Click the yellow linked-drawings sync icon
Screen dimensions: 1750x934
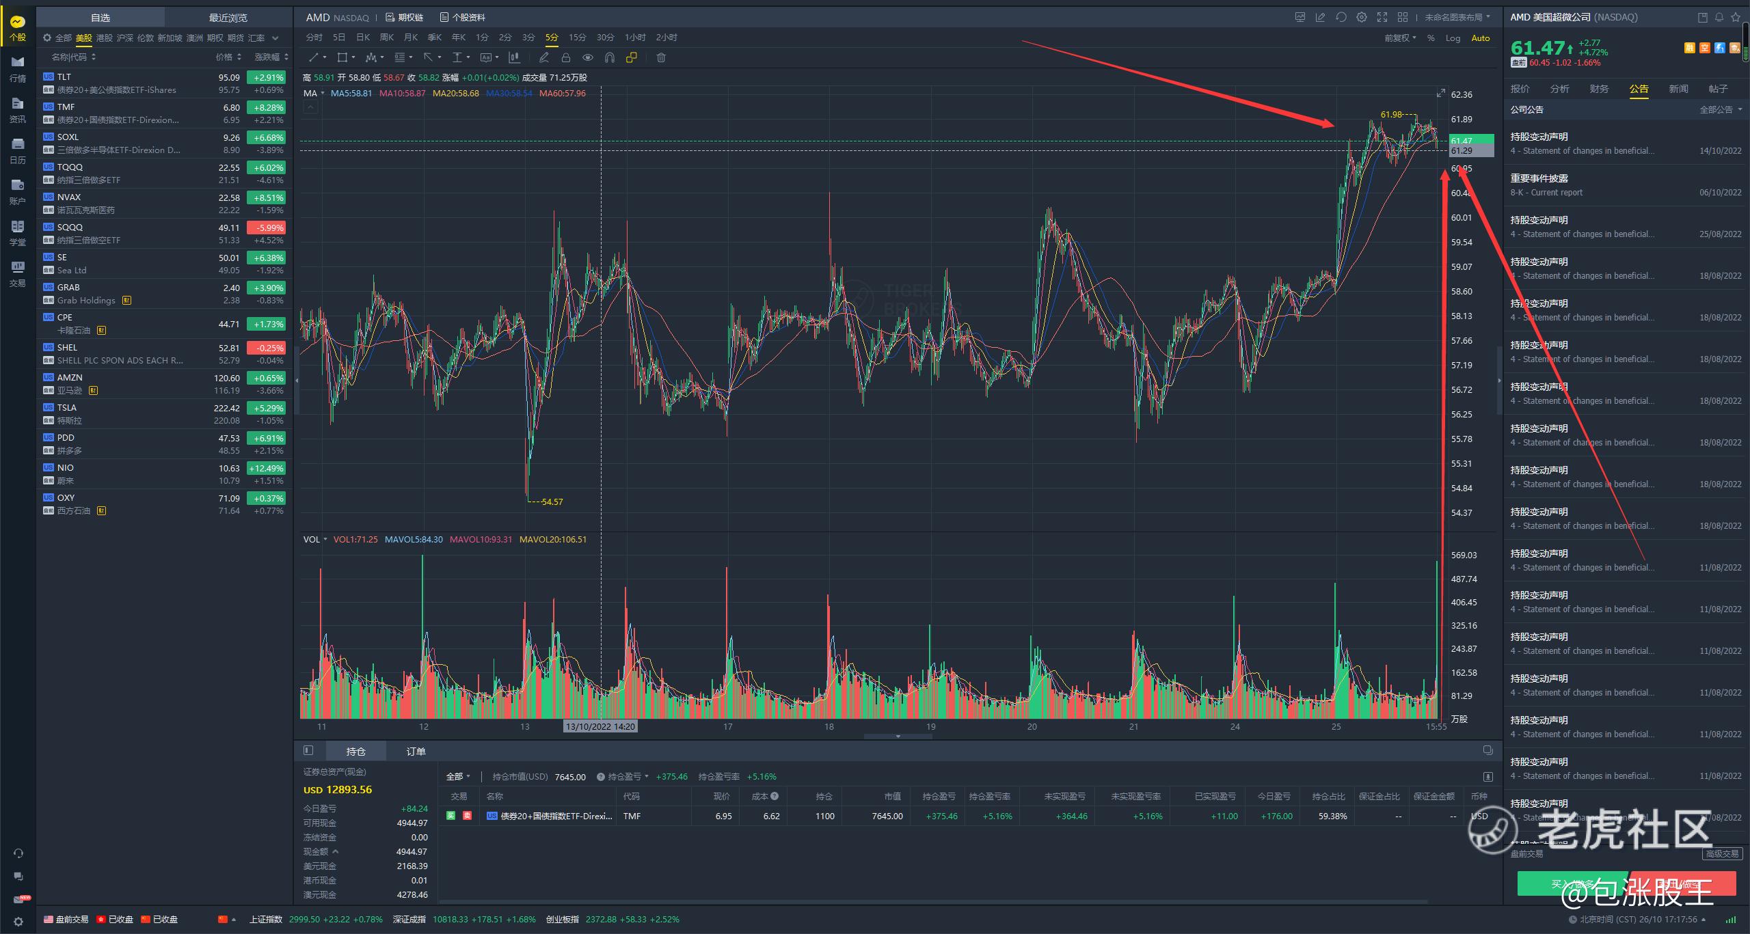pyautogui.click(x=632, y=57)
